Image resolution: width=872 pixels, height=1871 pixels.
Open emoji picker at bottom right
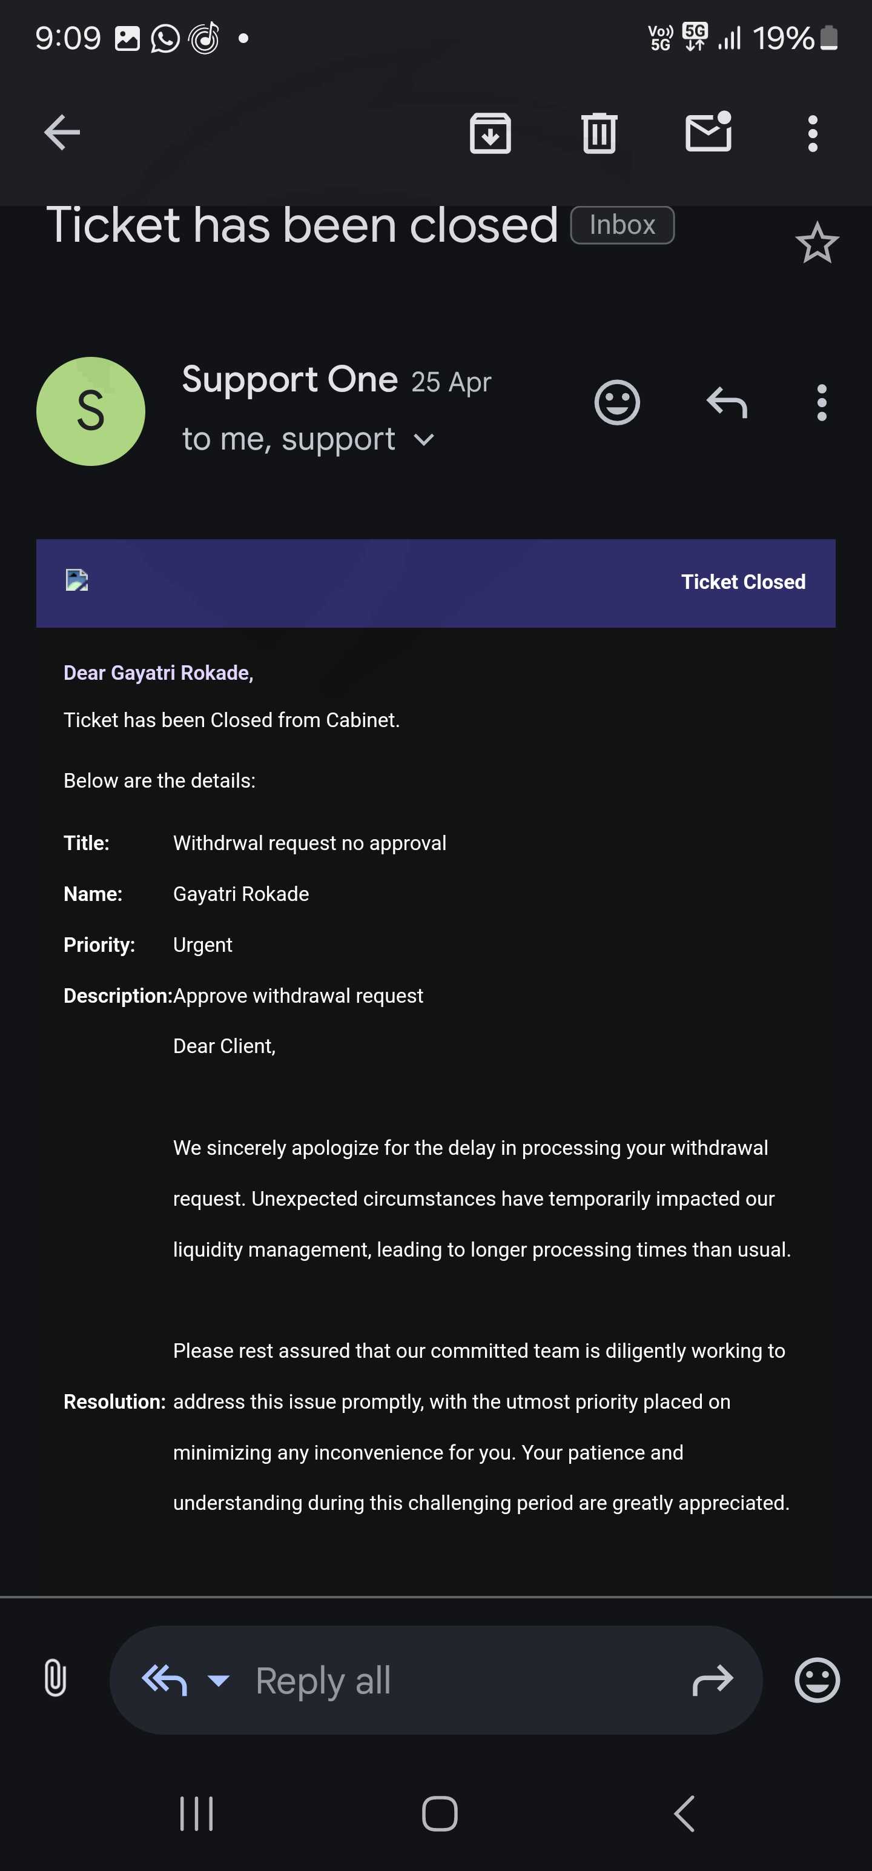pyautogui.click(x=817, y=1680)
